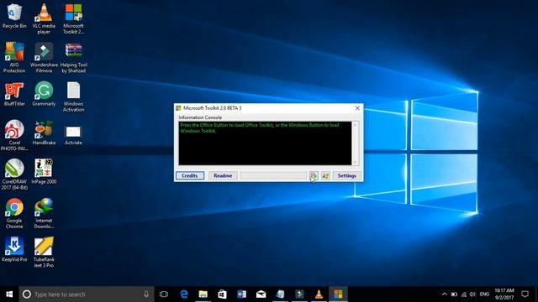Open the Action Center notifications icon
The height and width of the screenshot is (302, 538).
[x=525, y=294]
